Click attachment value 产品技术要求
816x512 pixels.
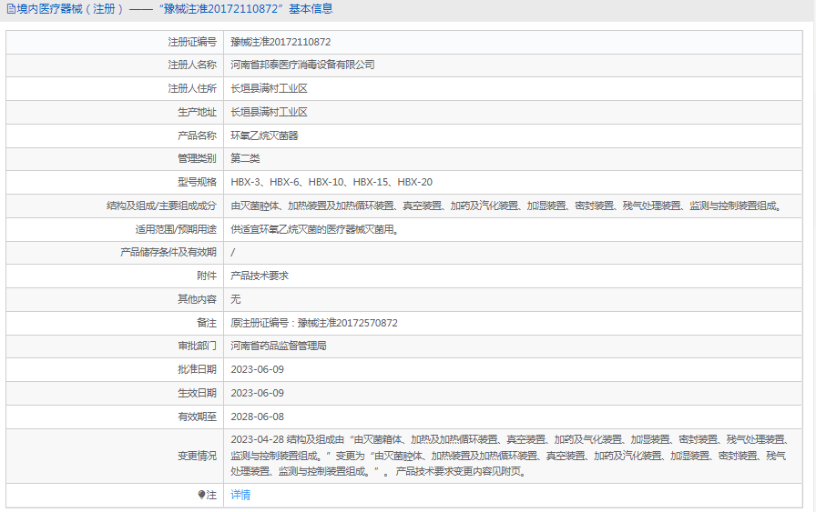coord(260,276)
